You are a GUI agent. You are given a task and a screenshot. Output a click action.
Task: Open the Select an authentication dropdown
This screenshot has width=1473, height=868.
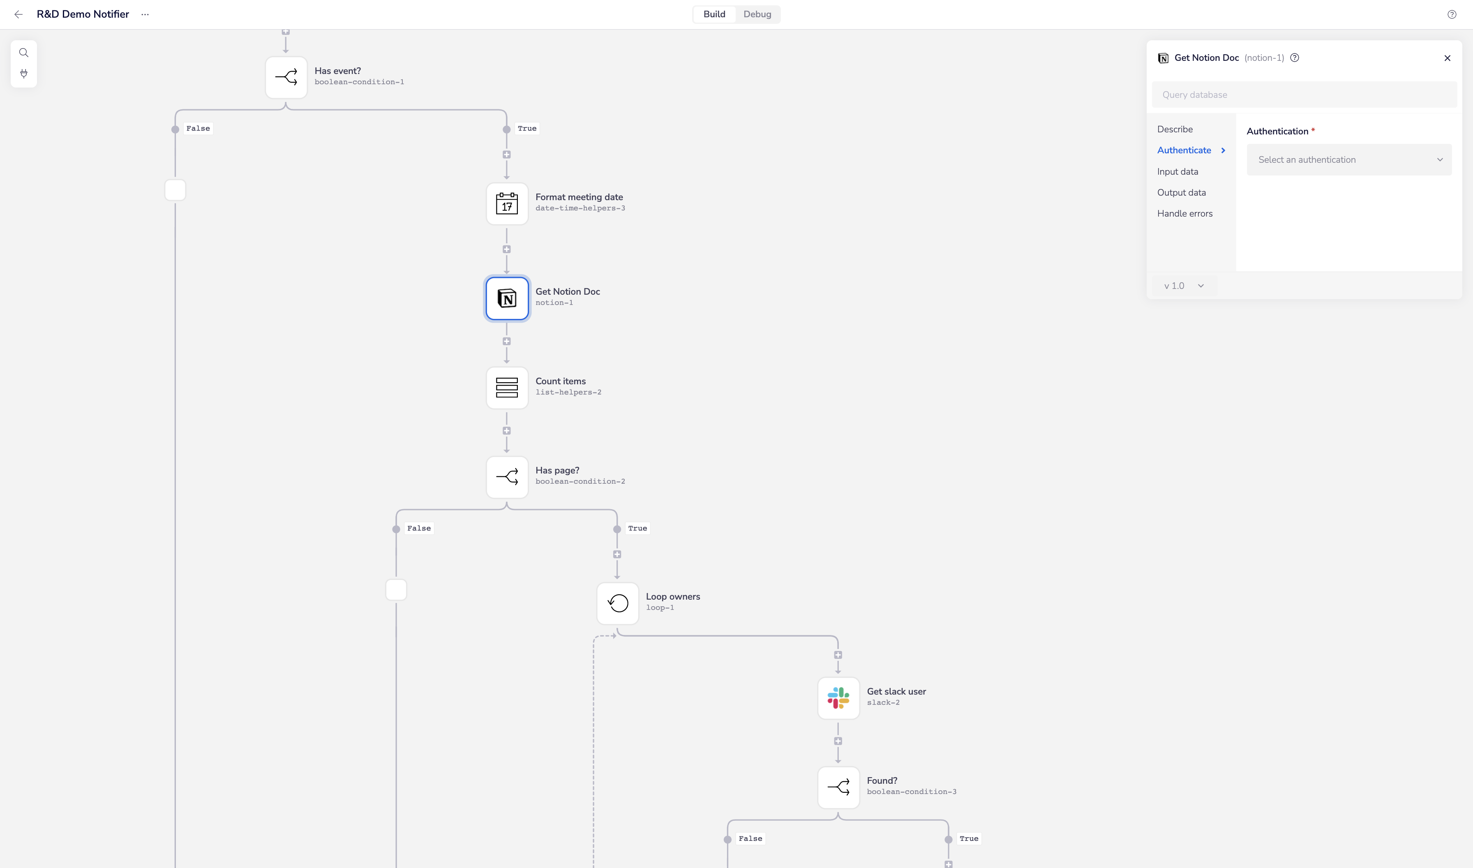1348,160
